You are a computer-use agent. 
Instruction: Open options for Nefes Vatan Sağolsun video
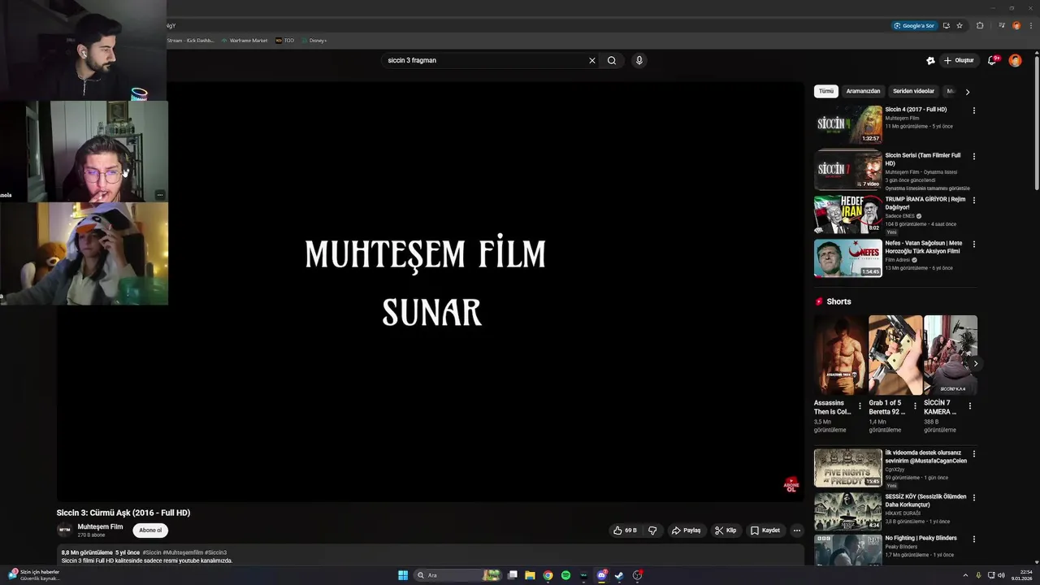(974, 244)
